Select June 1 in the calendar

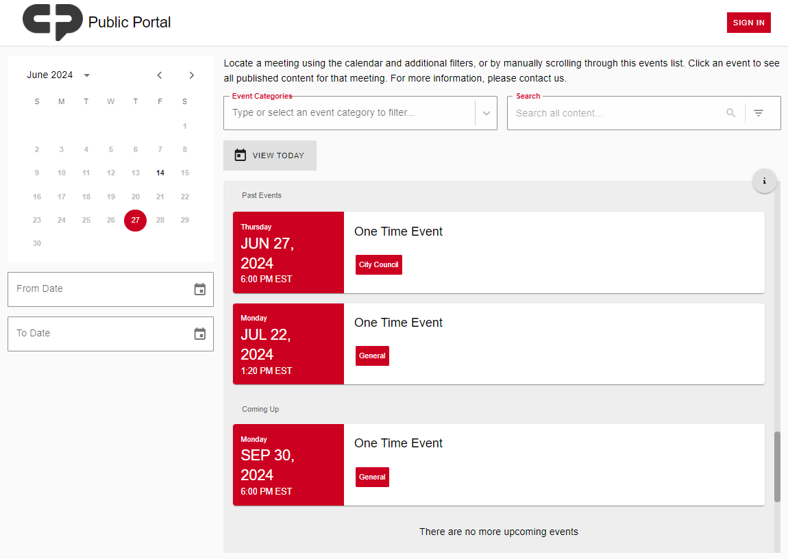click(x=185, y=126)
